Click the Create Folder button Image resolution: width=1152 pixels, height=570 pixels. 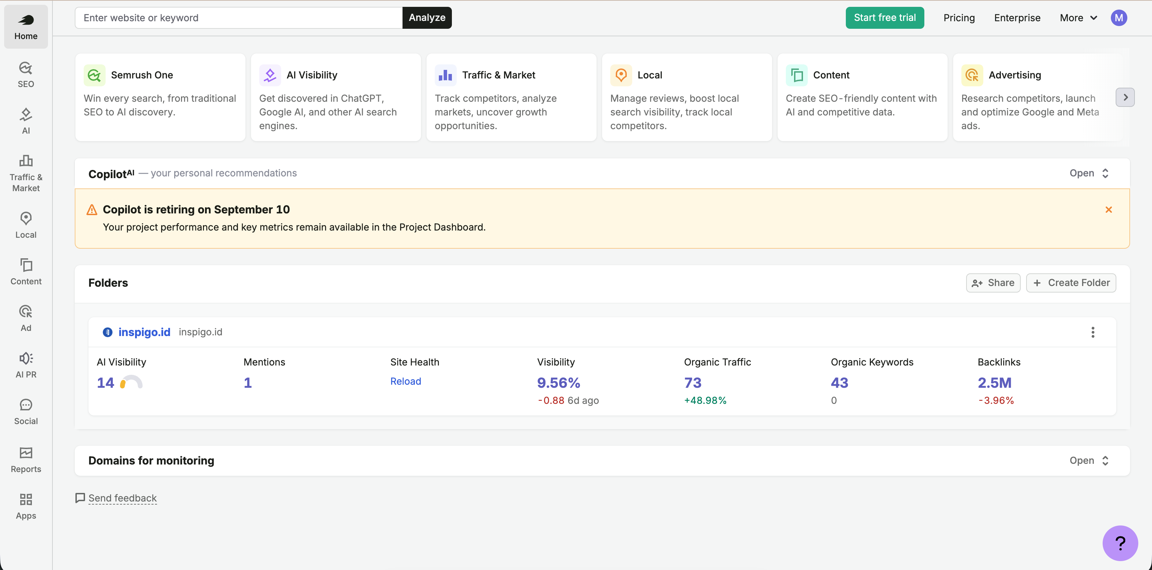click(x=1071, y=283)
